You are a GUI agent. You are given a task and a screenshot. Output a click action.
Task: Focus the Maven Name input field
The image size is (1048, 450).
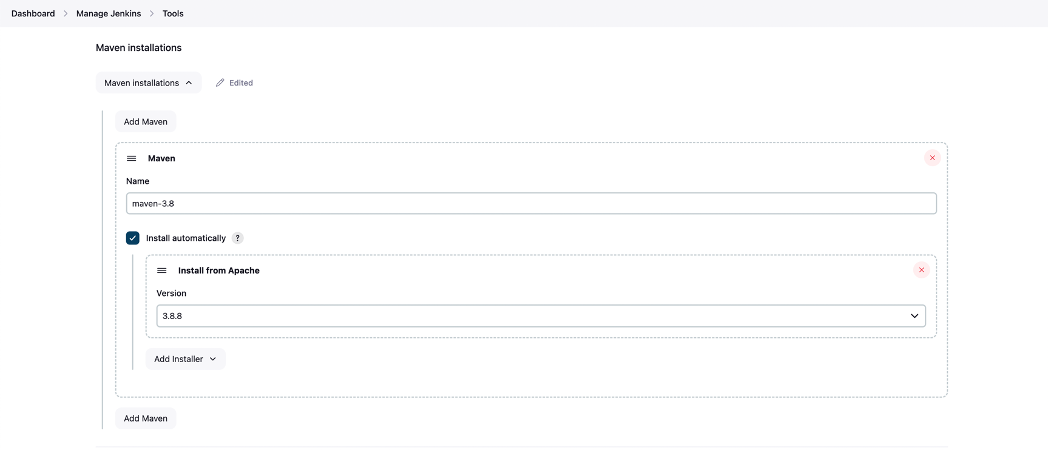click(531, 204)
